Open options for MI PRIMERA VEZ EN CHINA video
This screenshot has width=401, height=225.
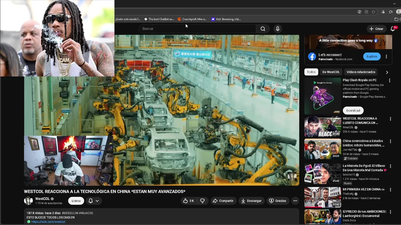pyautogui.click(x=390, y=190)
